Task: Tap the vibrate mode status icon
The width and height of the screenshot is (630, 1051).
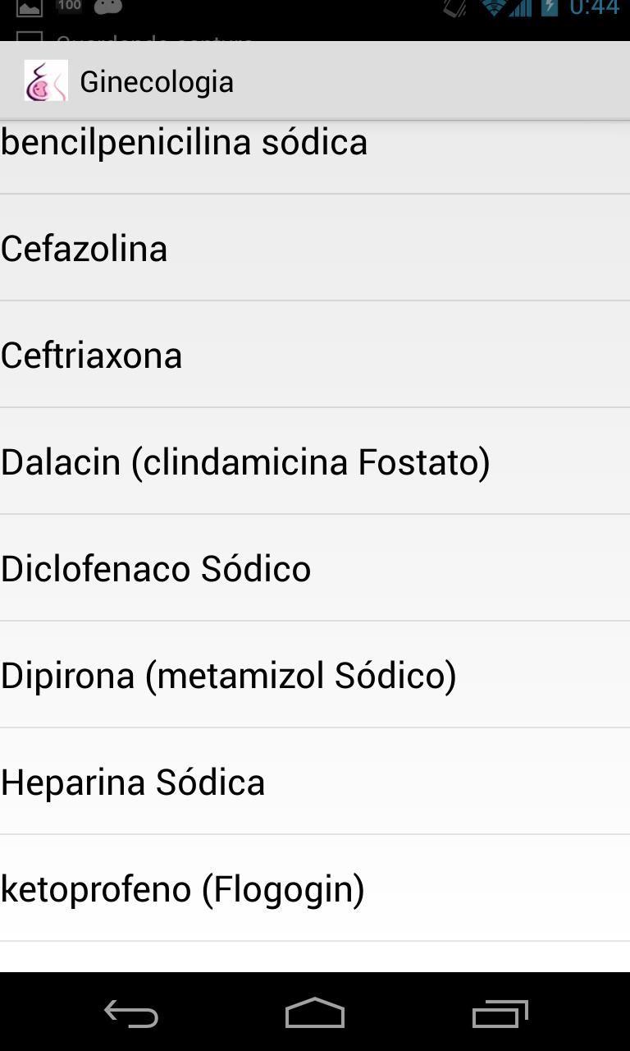Action: click(x=455, y=8)
